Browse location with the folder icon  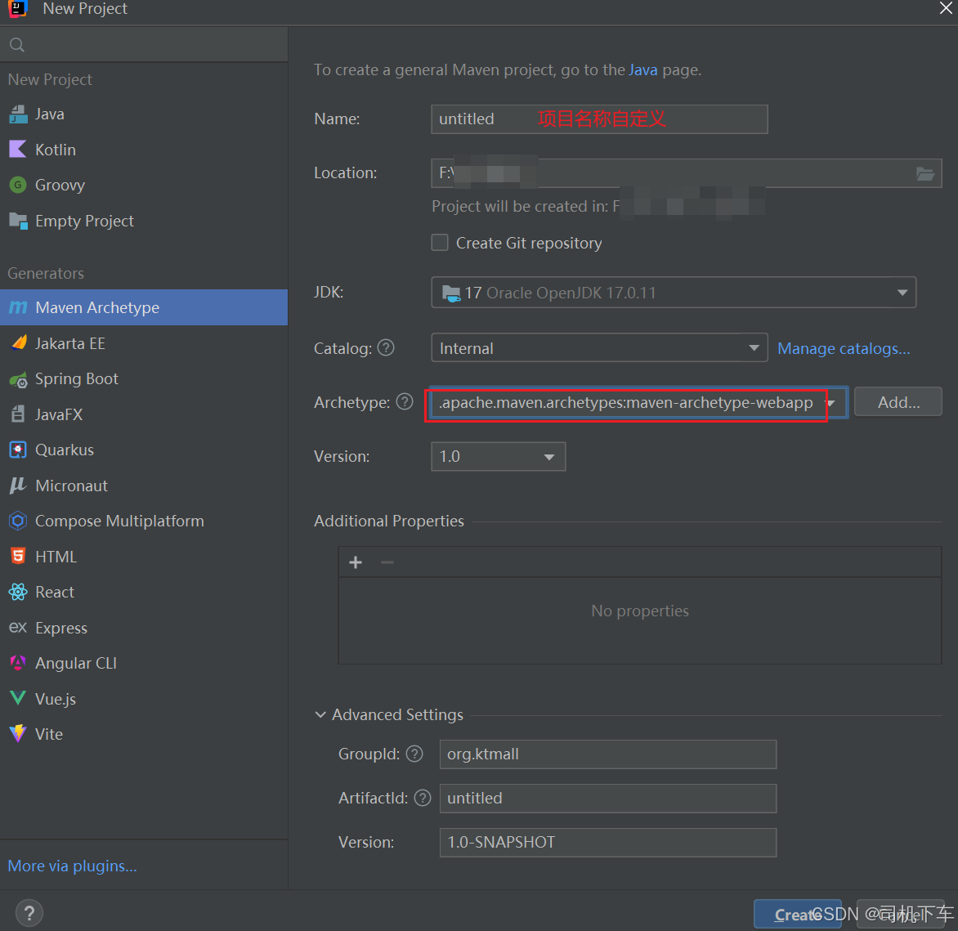coord(925,173)
